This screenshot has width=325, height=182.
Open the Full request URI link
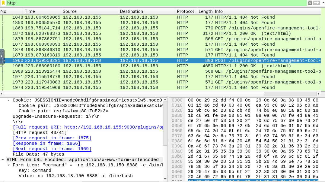pos(88,127)
